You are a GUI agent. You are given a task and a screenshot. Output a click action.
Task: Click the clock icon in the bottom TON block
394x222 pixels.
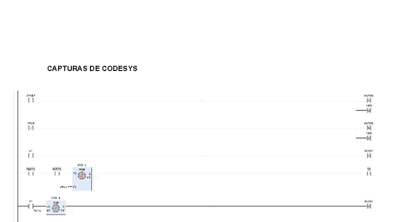pos(56,207)
